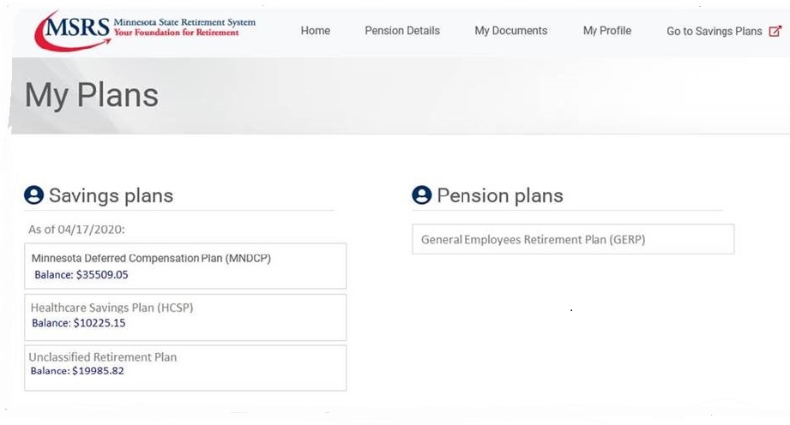Image resolution: width=790 pixels, height=425 pixels.
Task: Open the My Profile menu item
Action: (607, 31)
